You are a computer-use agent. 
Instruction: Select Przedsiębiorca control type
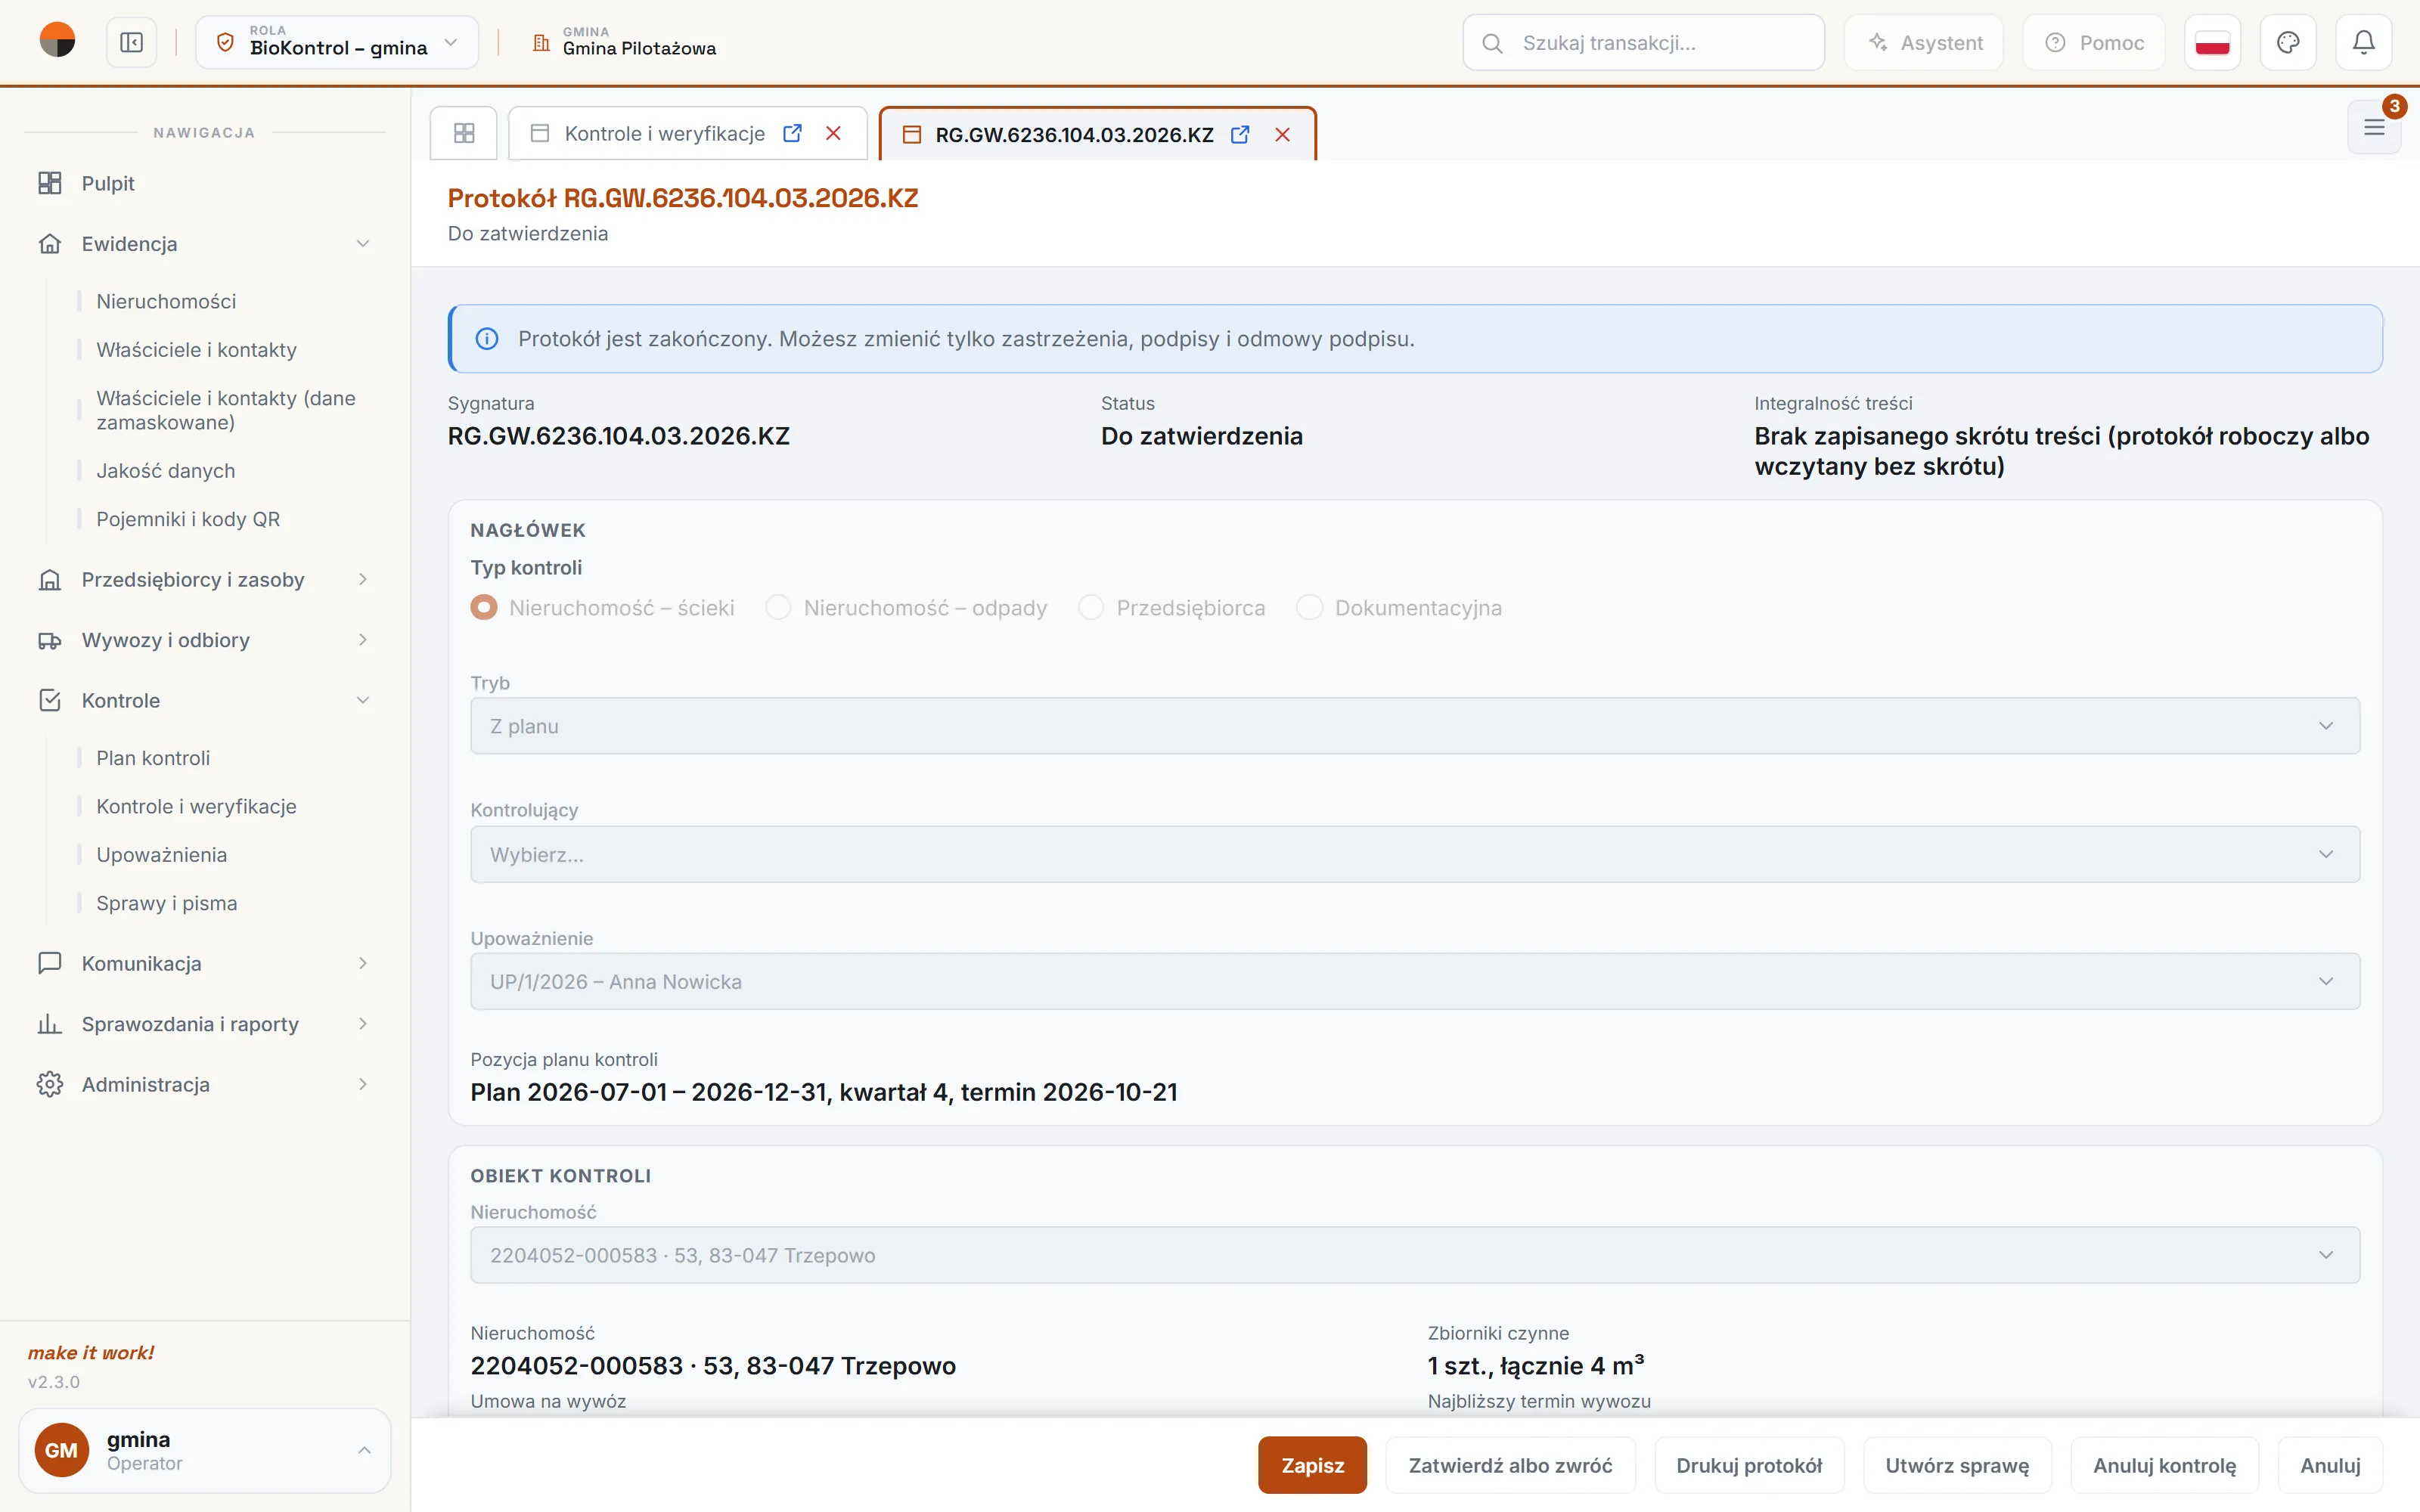click(1091, 607)
